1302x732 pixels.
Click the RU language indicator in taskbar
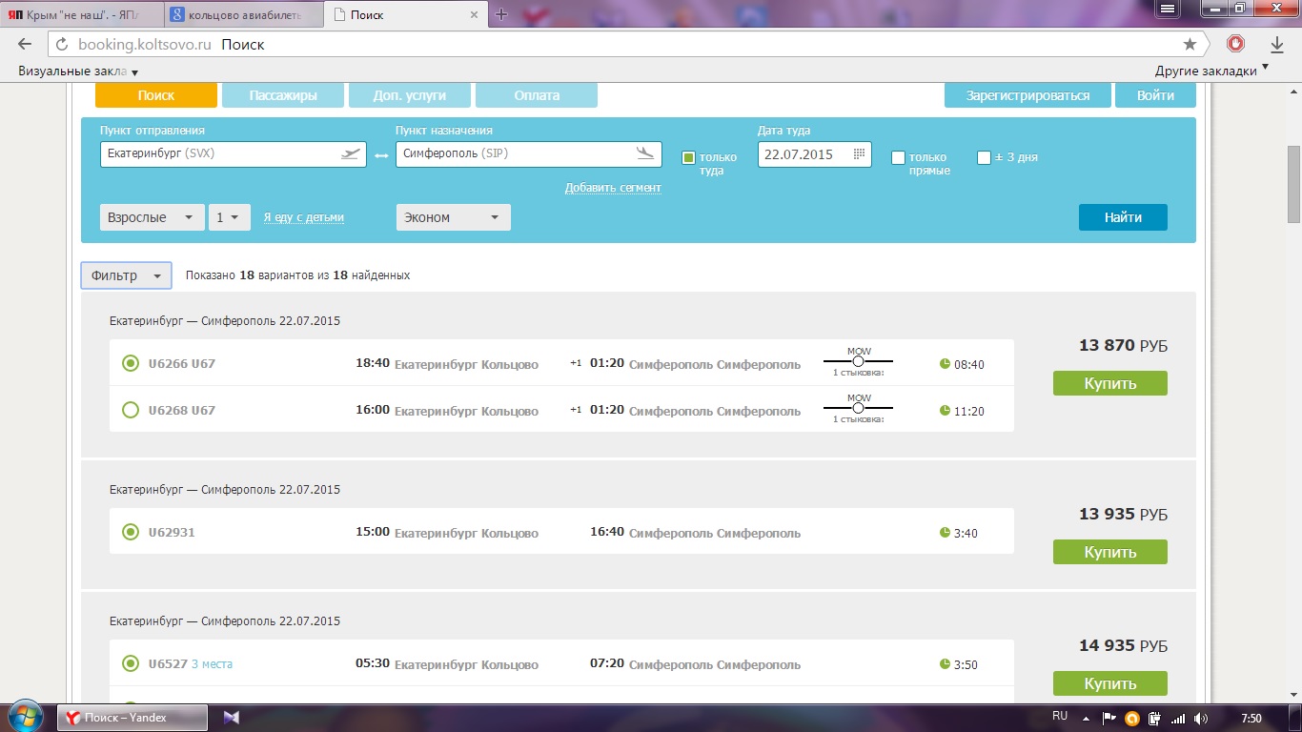(x=1060, y=716)
